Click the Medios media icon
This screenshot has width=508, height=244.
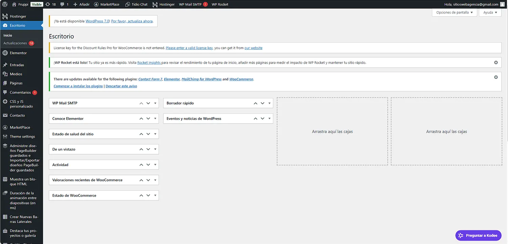point(5,74)
